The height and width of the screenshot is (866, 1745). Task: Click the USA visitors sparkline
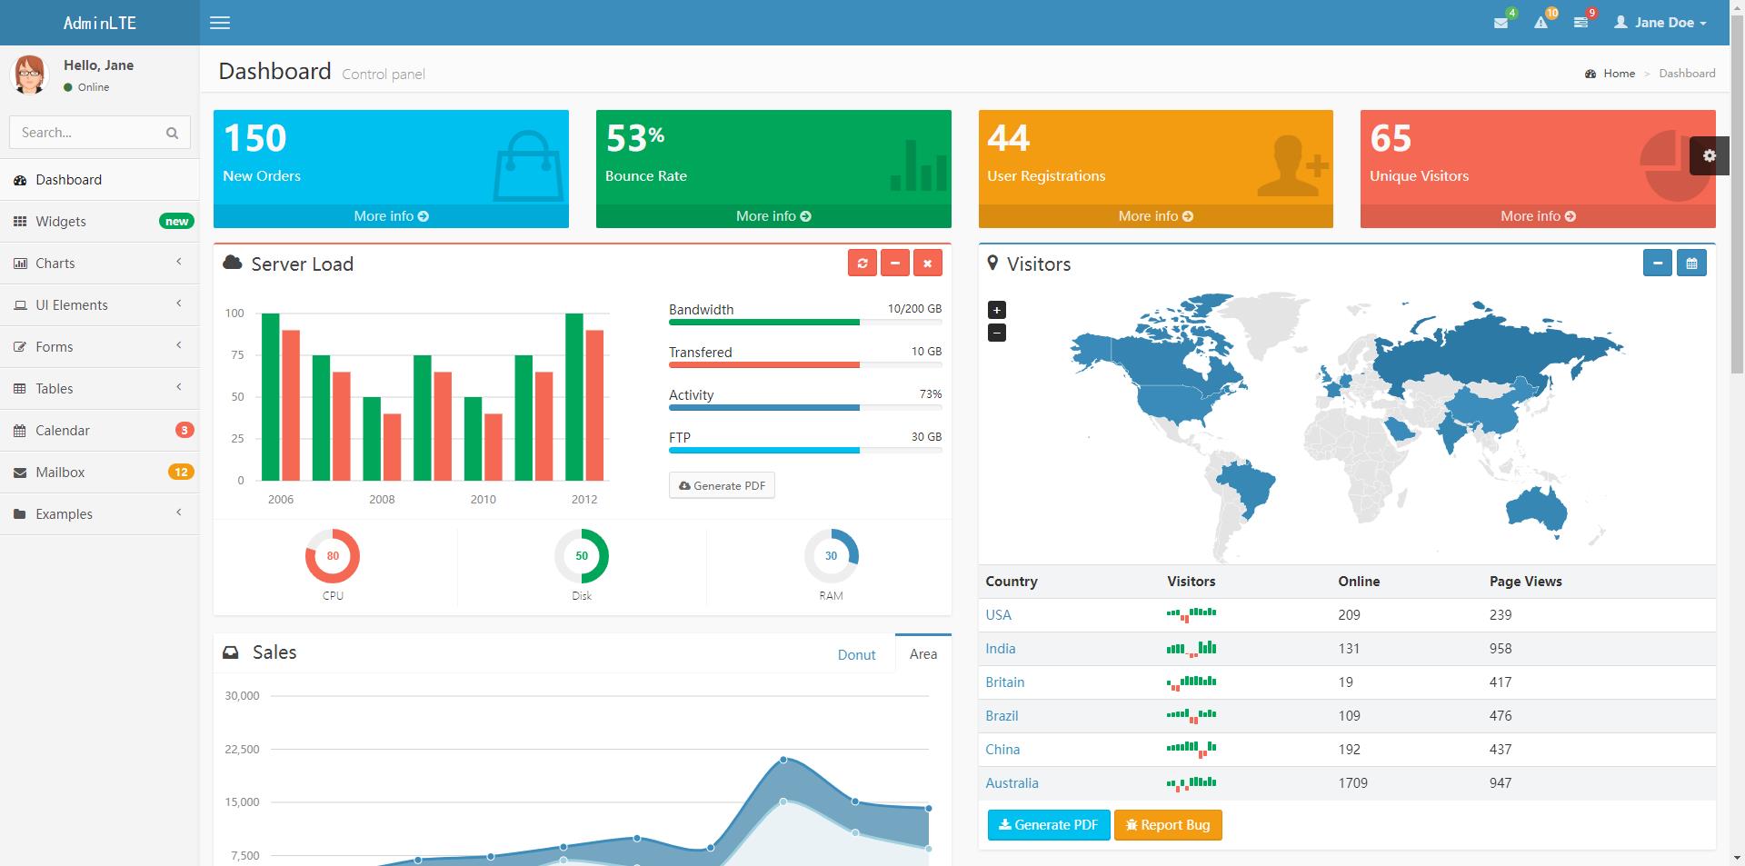pos(1192,614)
